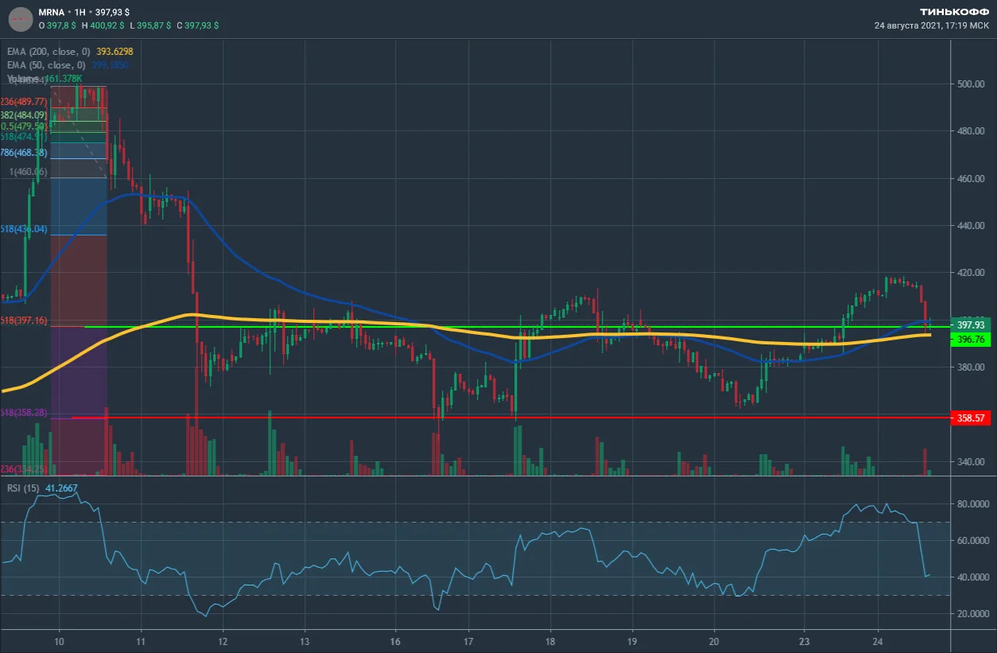
Task: Click the ТИНЬКОФФ brand logo
Action: [x=954, y=12]
